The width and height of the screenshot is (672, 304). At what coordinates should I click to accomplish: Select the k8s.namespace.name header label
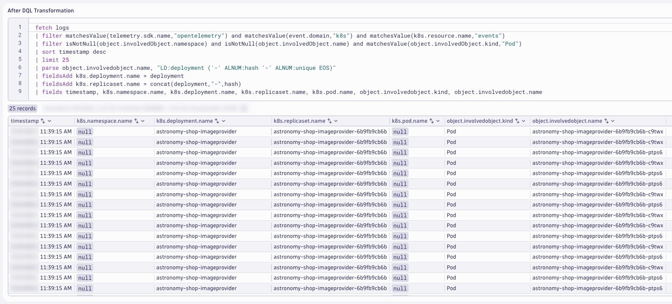click(105, 121)
